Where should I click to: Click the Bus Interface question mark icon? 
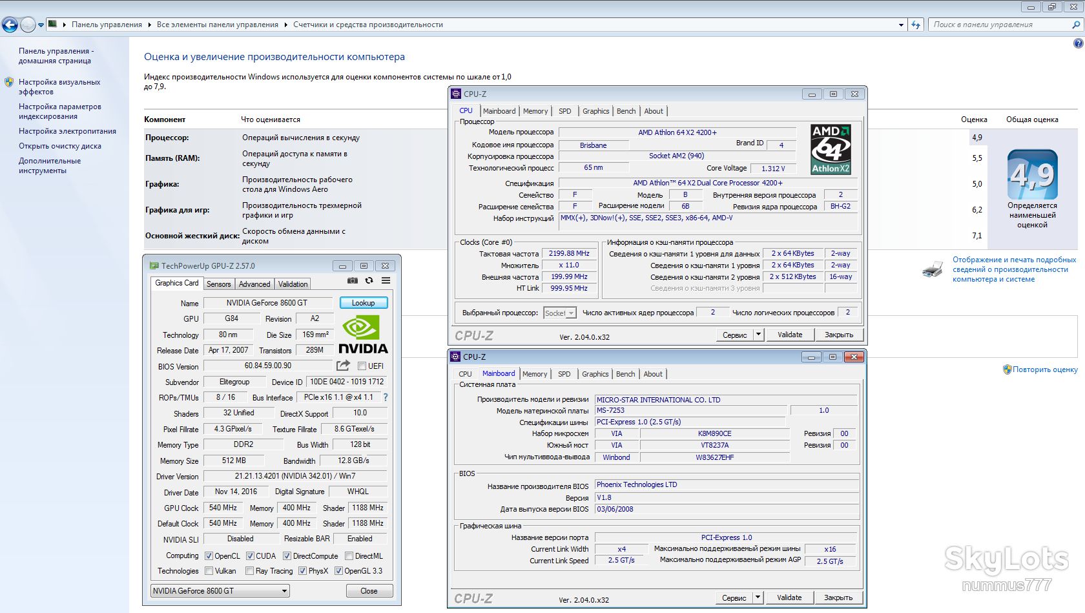point(386,397)
